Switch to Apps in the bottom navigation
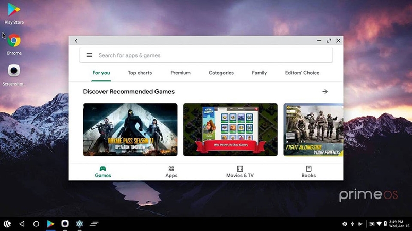Viewport: 412px width, 231px height. click(x=171, y=172)
